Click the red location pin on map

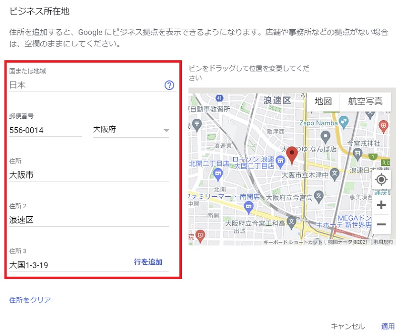[x=292, y=155]
